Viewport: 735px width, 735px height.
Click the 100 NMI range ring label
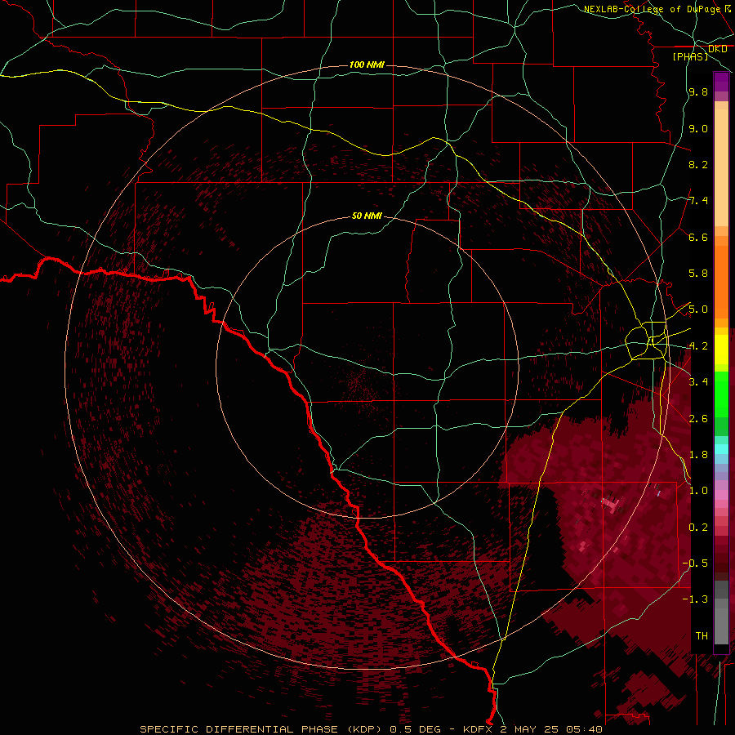[x=367, y=65]
